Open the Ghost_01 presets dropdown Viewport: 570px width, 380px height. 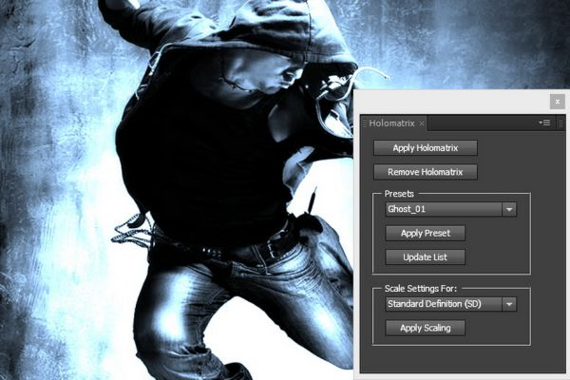450,209
